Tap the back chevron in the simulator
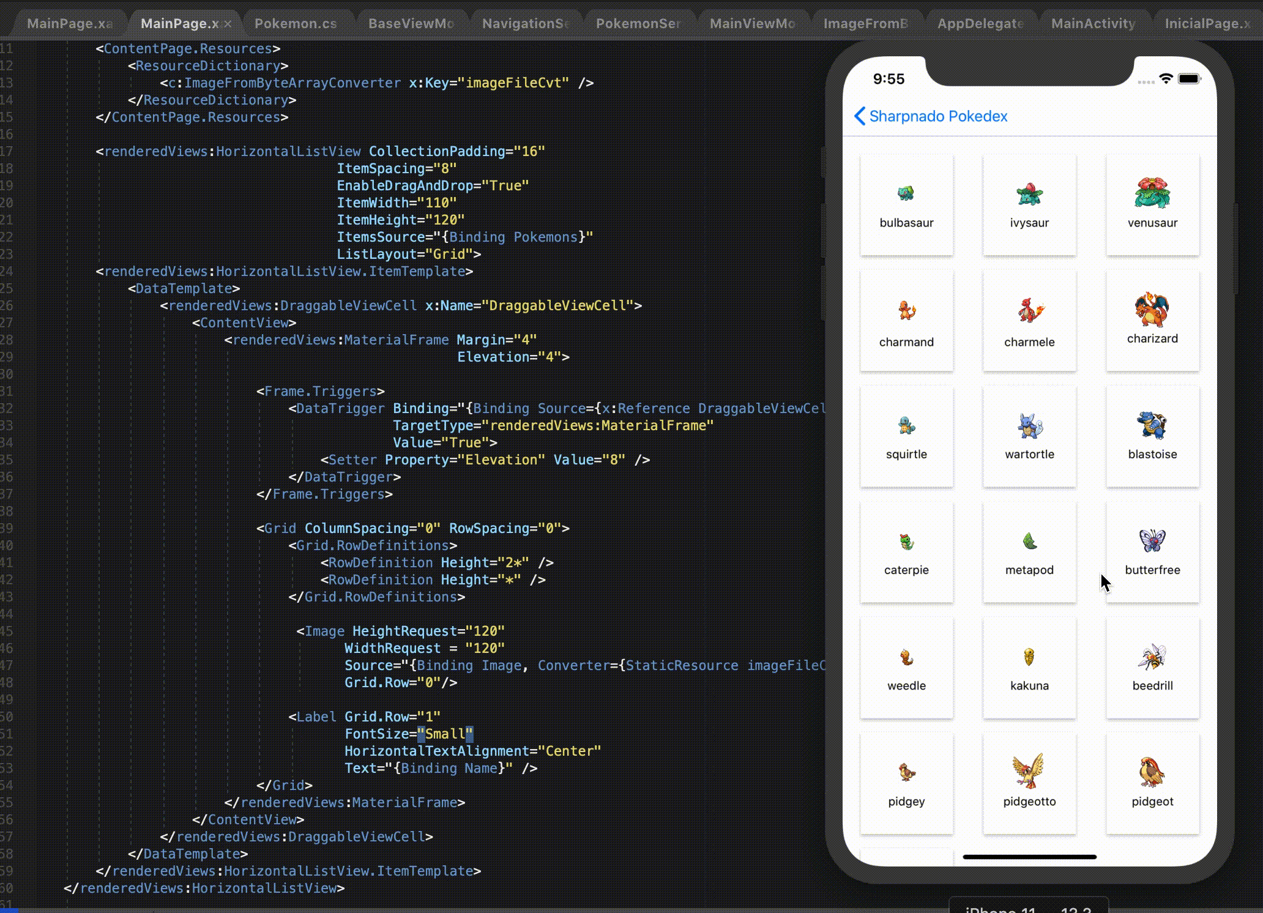Viewport: 1263px width, 913px height. 860,116
